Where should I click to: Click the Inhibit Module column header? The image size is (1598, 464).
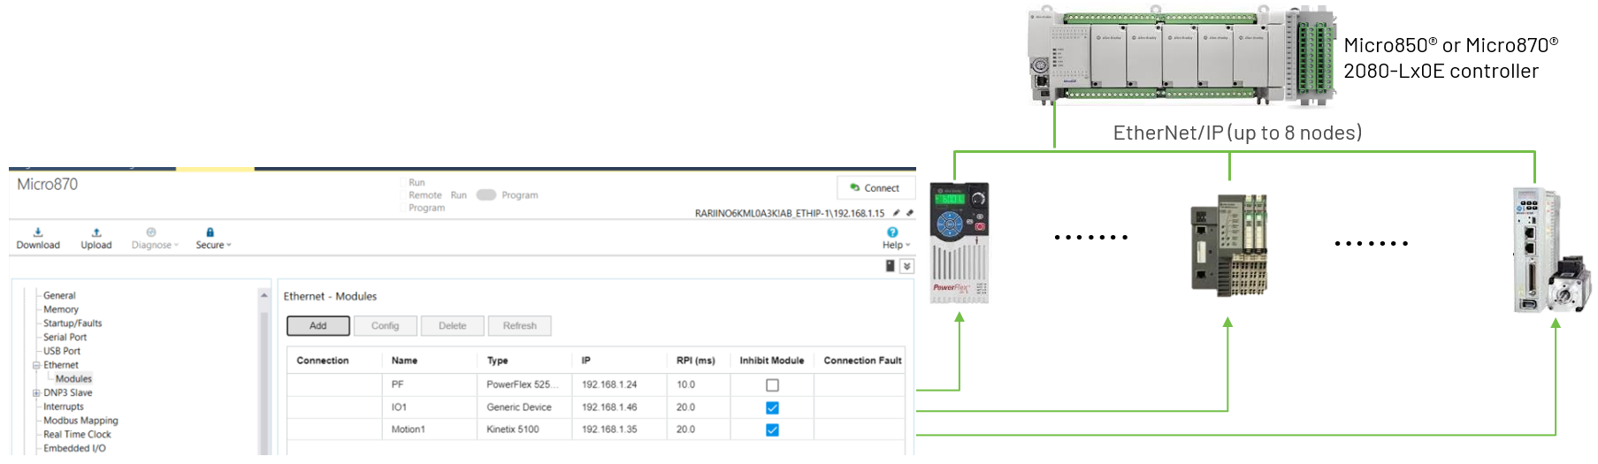(x=772, y=361)
